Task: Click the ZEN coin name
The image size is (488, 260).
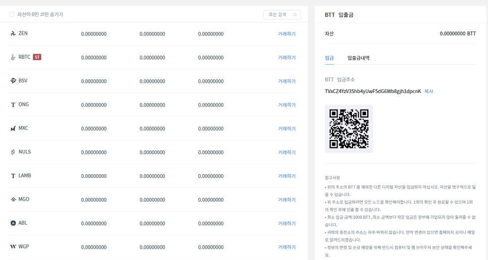Action: [x=23, y=33]
